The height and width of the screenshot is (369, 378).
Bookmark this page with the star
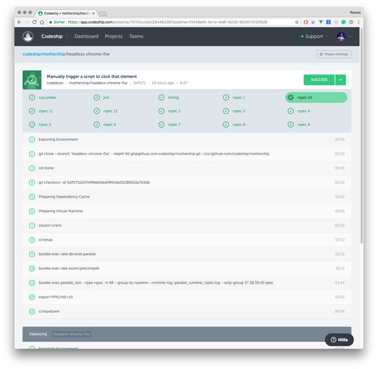pyautogui.click(x=296, y=22)
